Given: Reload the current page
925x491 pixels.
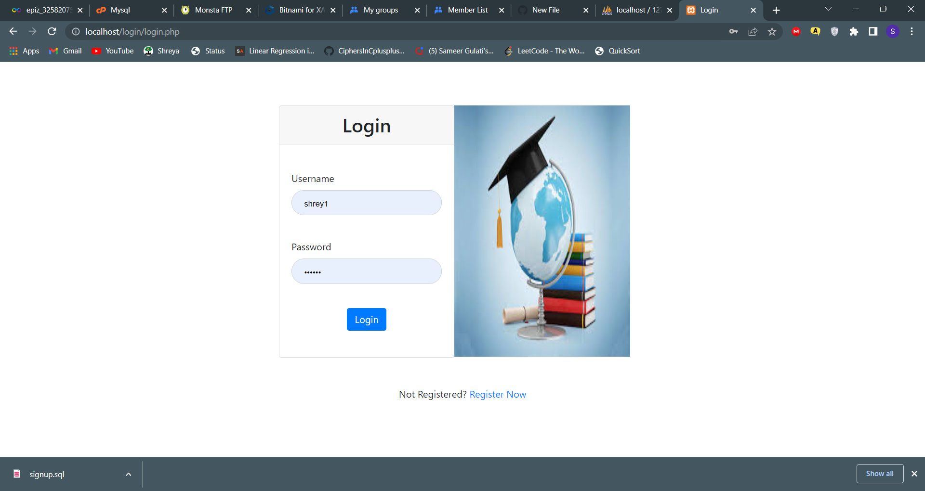Looking at the screenshot, I should [x=52, y=31].
